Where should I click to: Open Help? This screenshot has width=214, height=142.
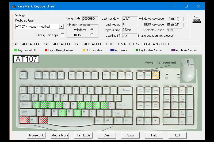pos(154,135)
